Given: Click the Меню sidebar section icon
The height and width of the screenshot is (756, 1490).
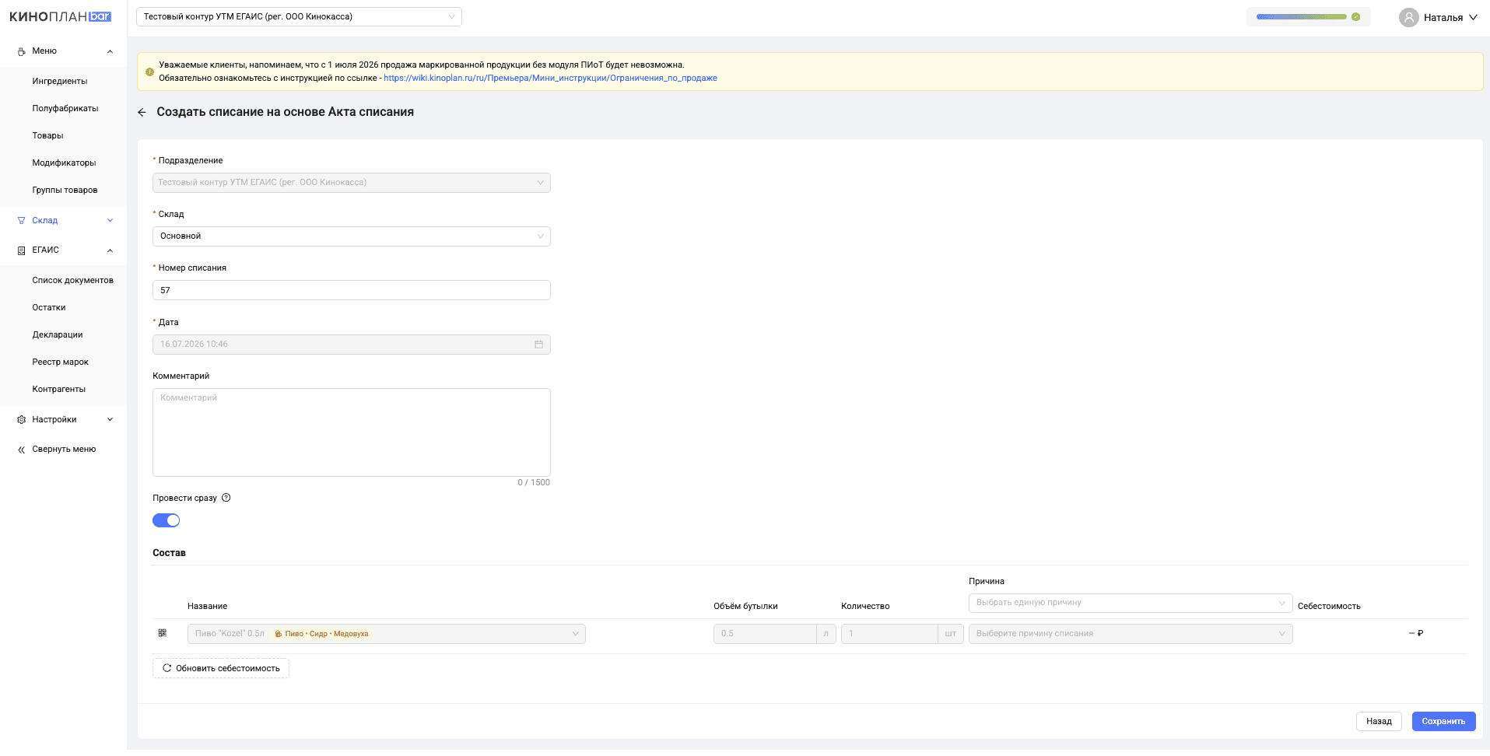Looking at the screenshot, I should click(21, 51).
